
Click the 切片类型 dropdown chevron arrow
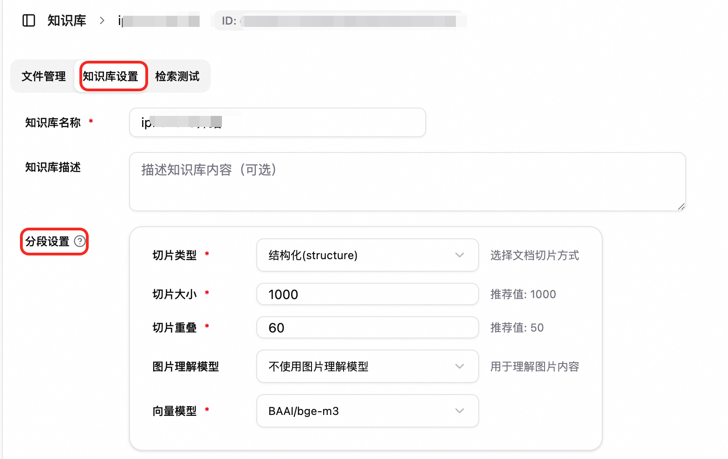(460, 255)
